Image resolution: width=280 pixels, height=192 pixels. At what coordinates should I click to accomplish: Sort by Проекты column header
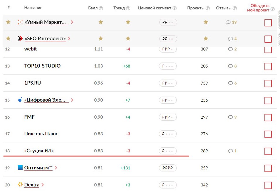tap(196, 8)
